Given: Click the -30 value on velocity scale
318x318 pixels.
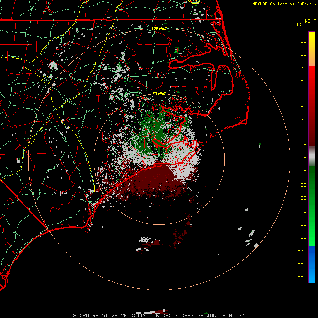Looking at the screenshot, I should click(x=302, y=198).
